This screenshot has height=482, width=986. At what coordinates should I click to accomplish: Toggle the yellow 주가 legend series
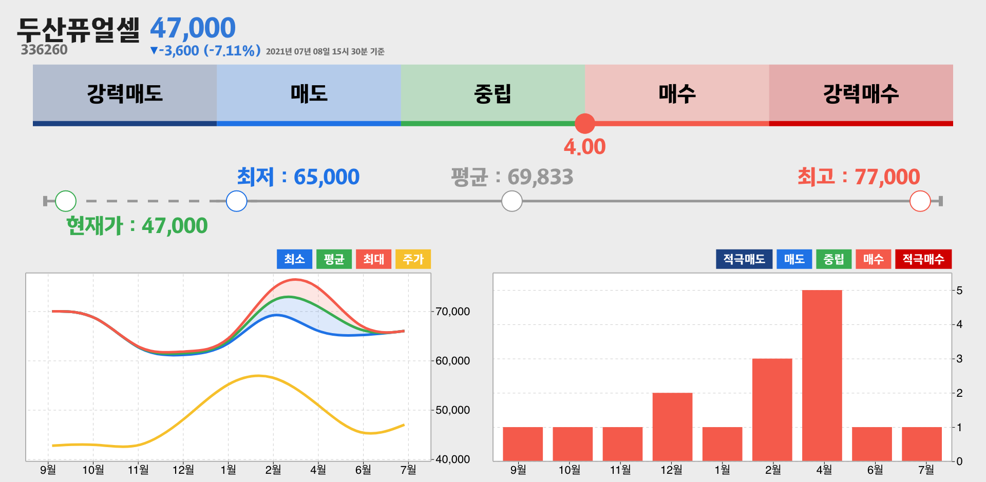coord(413,259)
